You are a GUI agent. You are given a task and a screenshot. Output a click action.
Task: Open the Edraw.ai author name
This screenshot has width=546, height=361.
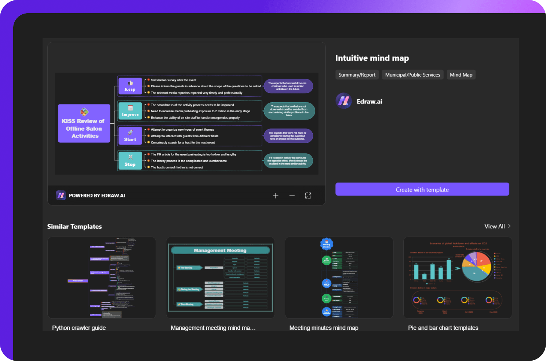coord(370,102)
